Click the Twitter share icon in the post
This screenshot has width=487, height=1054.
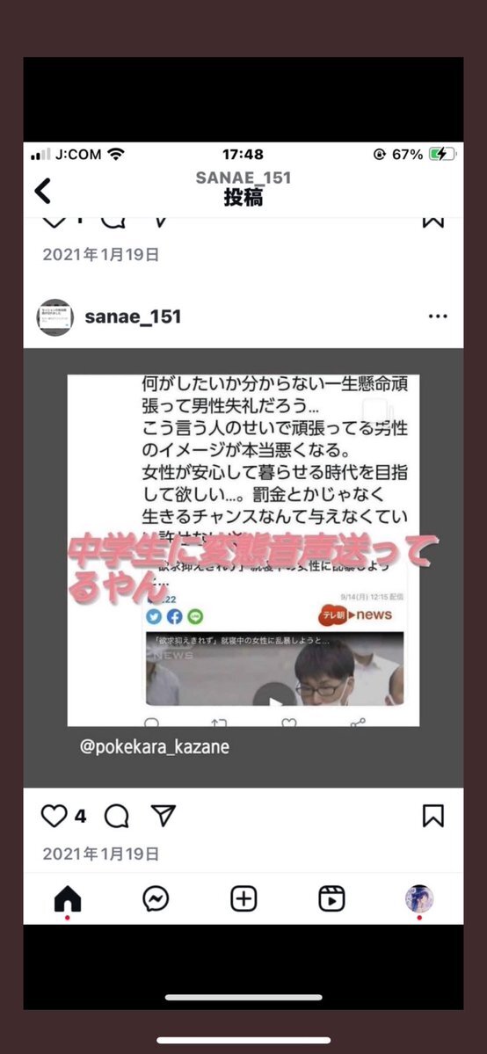pyautogui.click(x=154, y=616)
